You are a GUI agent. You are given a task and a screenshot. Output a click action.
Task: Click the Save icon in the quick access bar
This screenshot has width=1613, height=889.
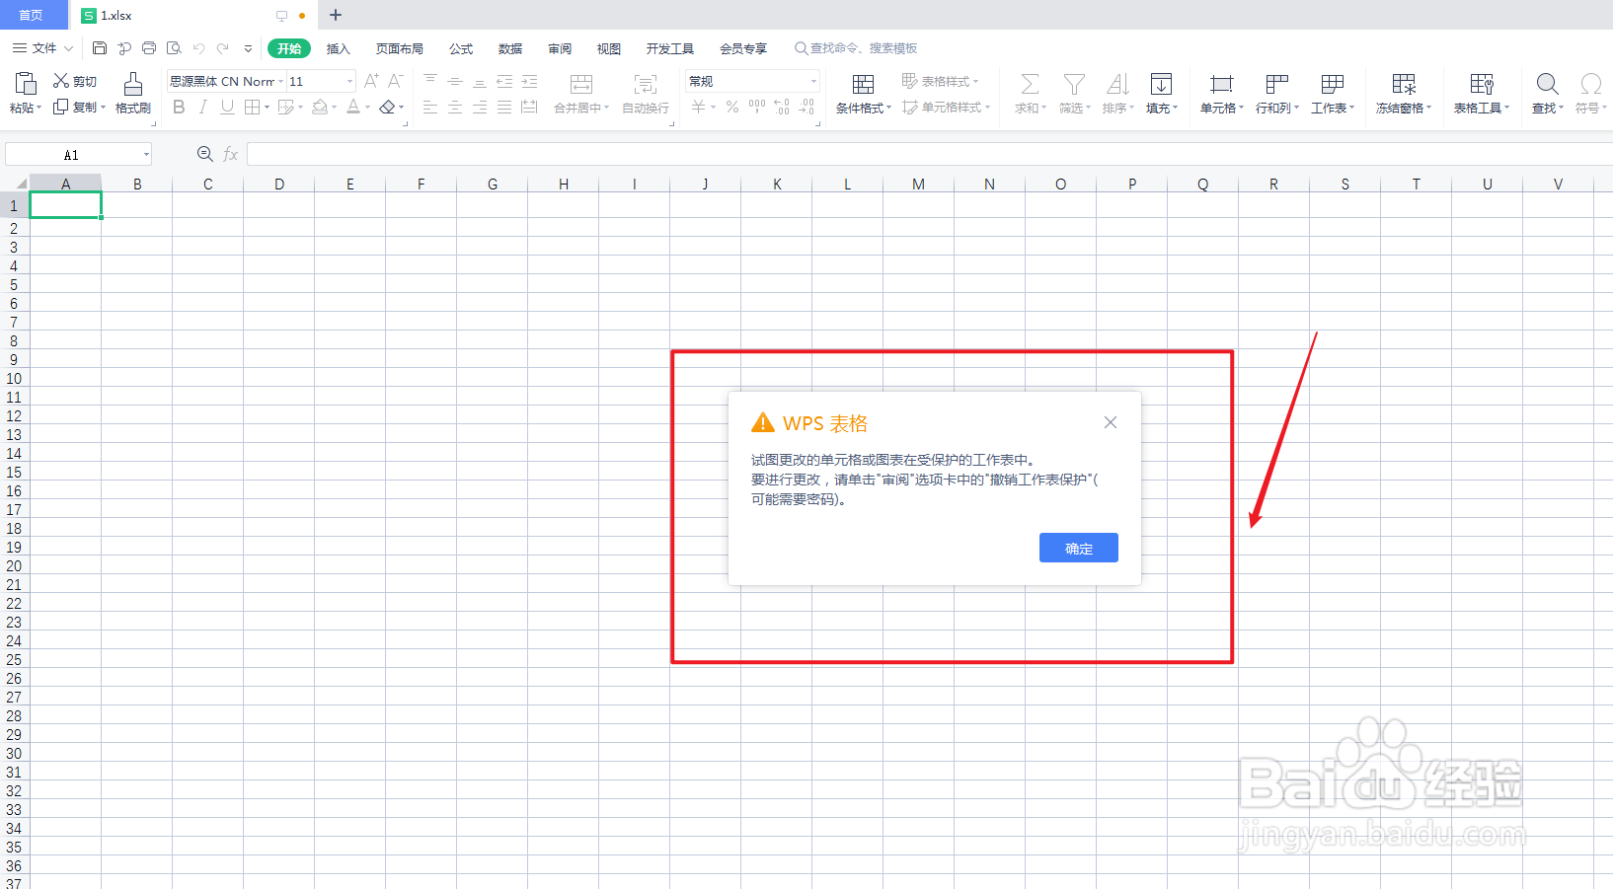coord(100,47)
